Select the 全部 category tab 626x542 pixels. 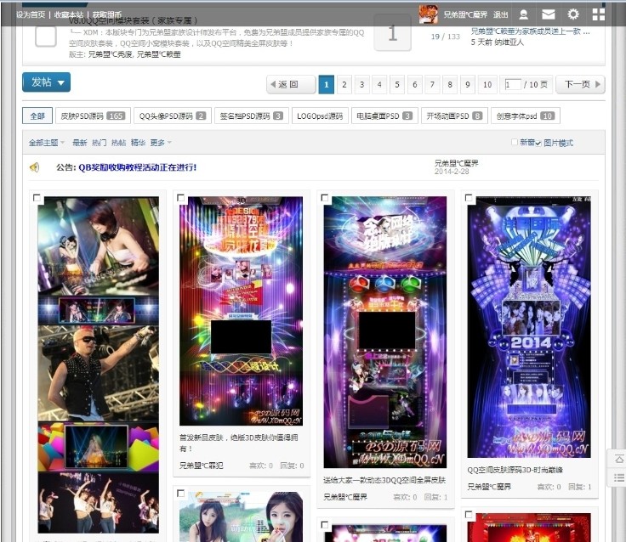37,116
